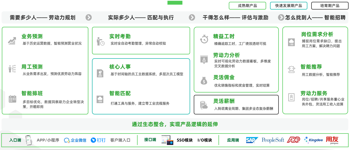Click the APP/小程序 label
This screenshot has width=354, height=150.
(48, 140)
